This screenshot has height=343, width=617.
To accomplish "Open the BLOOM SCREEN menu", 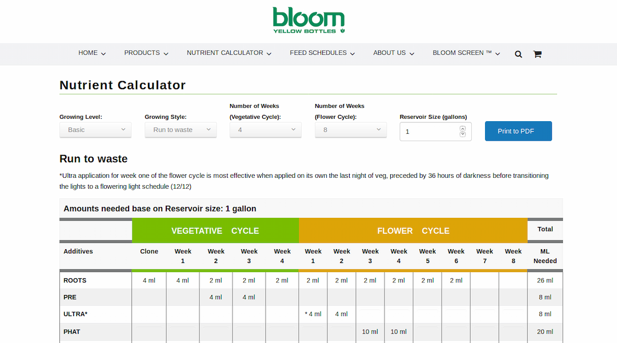I will [466, 53].
